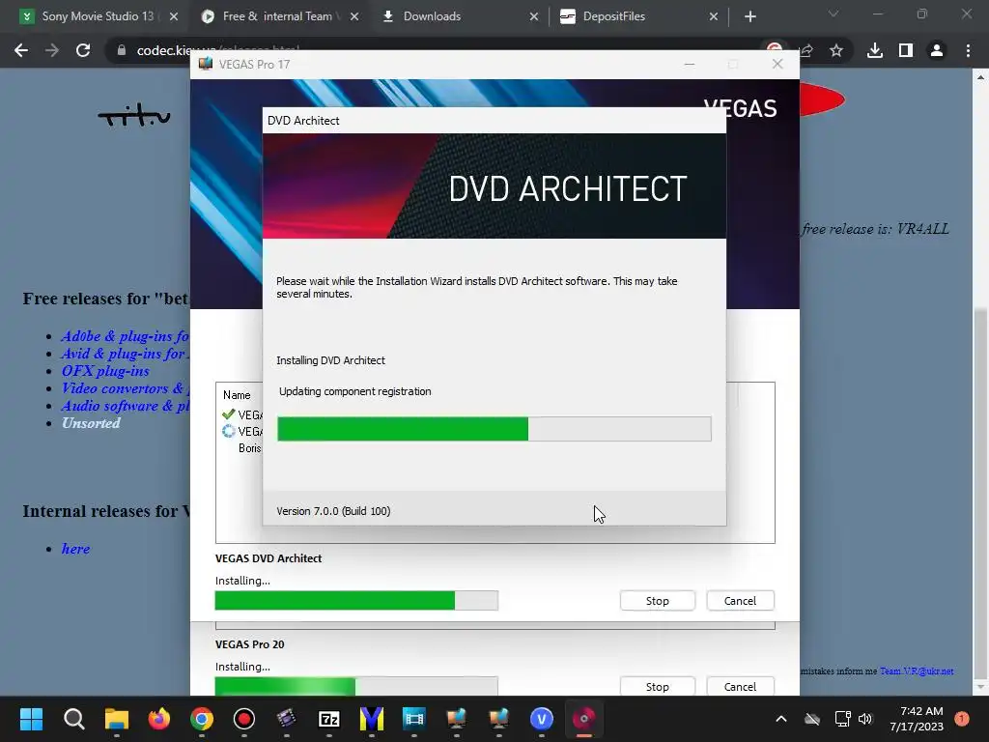
Task: Share this page via share icon
Action: click(806, 50)
